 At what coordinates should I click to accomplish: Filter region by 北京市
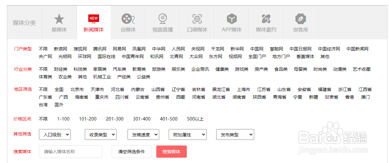click(x=77, y=89)
